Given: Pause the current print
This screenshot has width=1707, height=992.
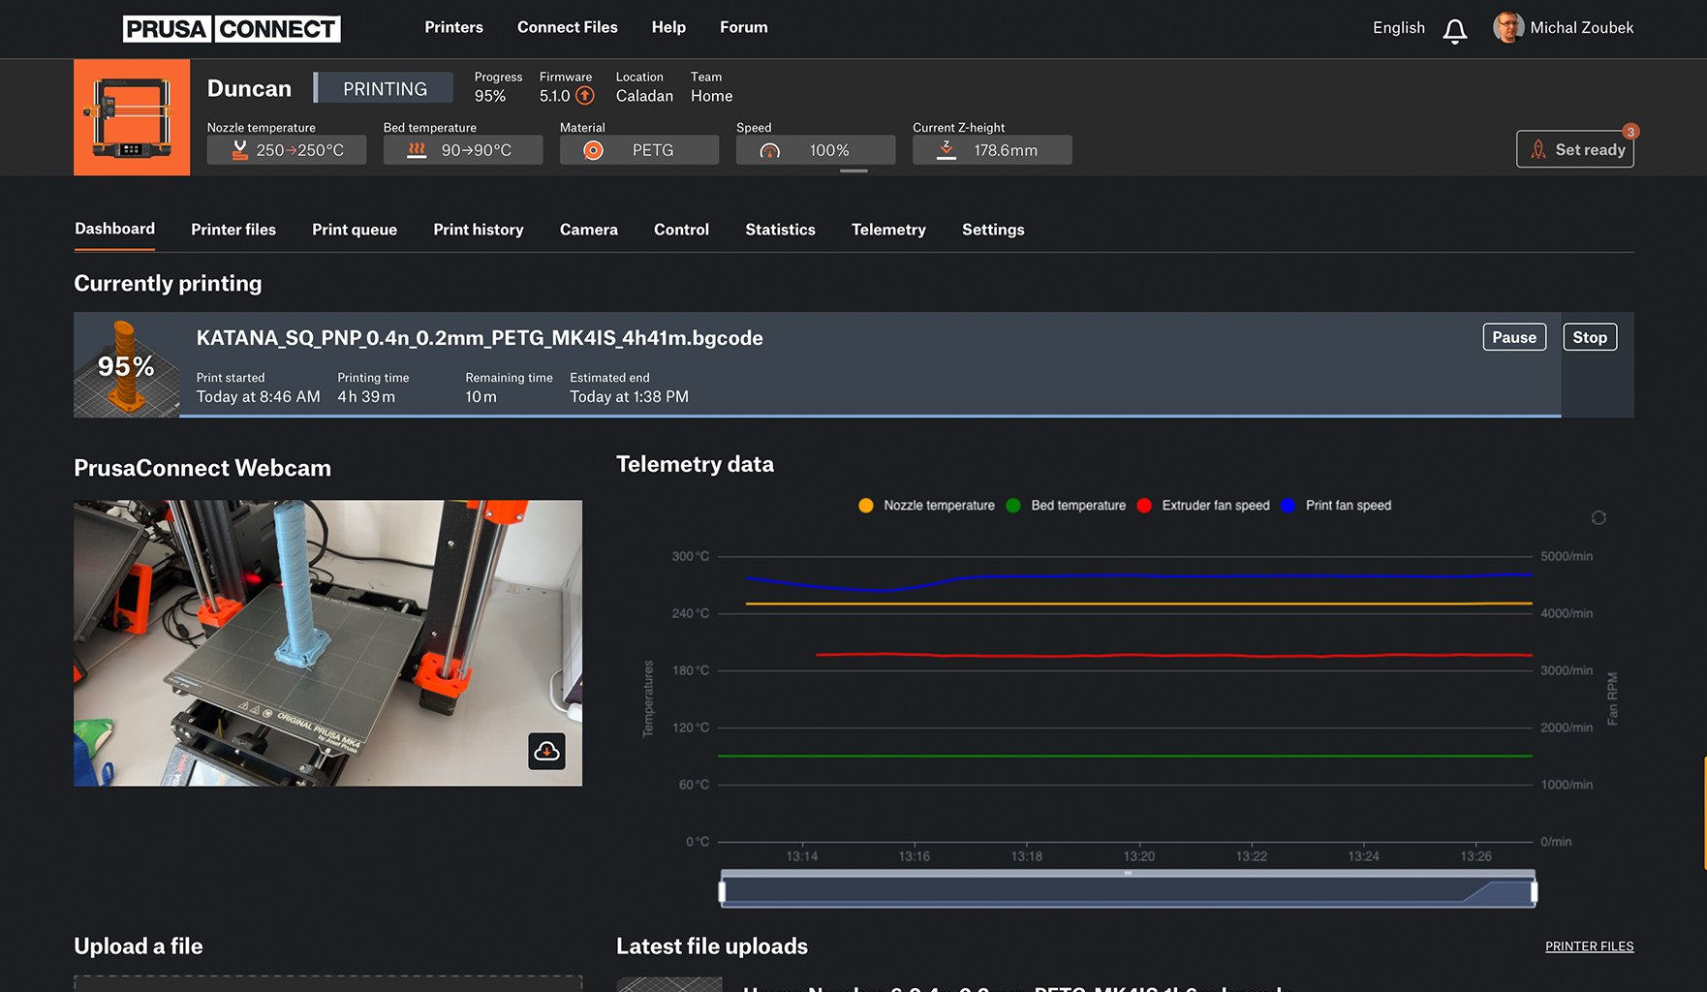Looking at the screenshot, I should click(x=1514, y=337).
